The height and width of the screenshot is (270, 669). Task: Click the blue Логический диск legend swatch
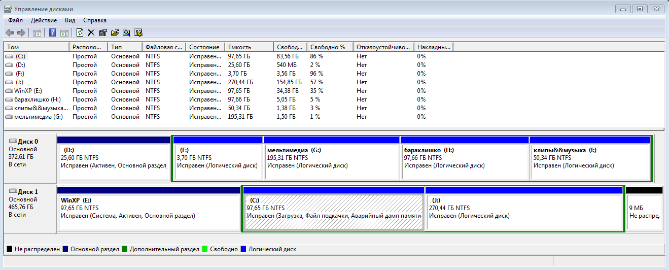click(x=243, y=249)
